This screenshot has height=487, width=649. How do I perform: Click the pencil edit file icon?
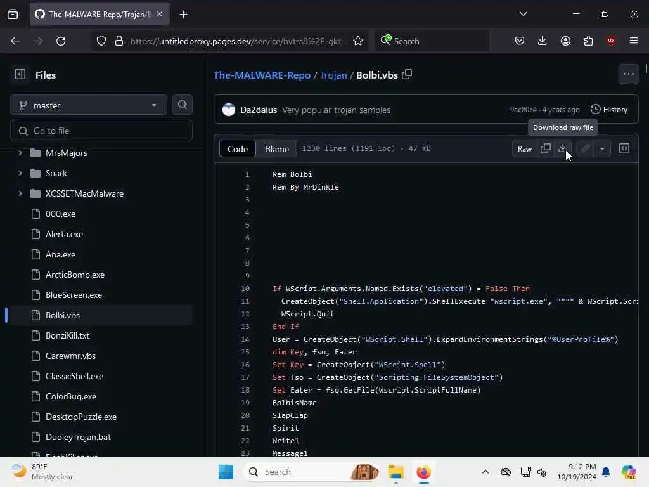(x=585, y=148)
